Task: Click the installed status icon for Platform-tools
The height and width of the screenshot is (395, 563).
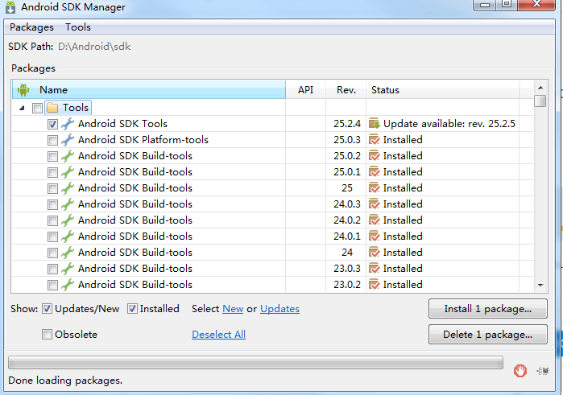Action: 375,140
